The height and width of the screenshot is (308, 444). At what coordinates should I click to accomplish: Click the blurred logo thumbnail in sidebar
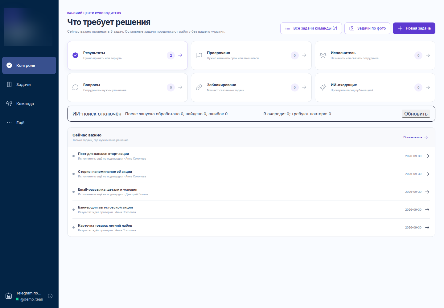28,27
